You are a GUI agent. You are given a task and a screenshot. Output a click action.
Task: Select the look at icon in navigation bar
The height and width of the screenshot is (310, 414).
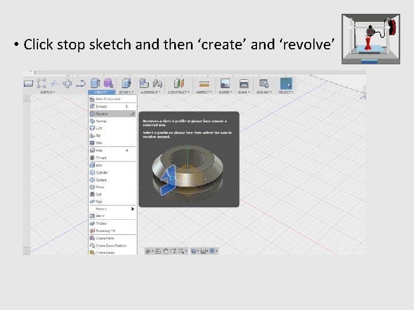pos(158,251)
